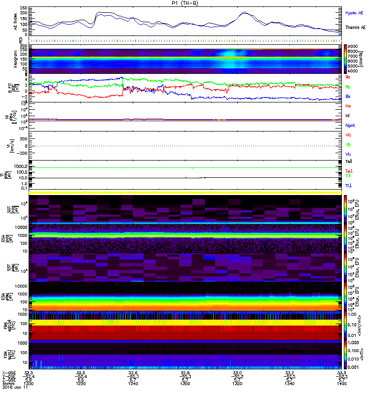Click the blue "Npot" legend label
The height and width of the screenshot is (394, 370).
click(x=350, y=126)
